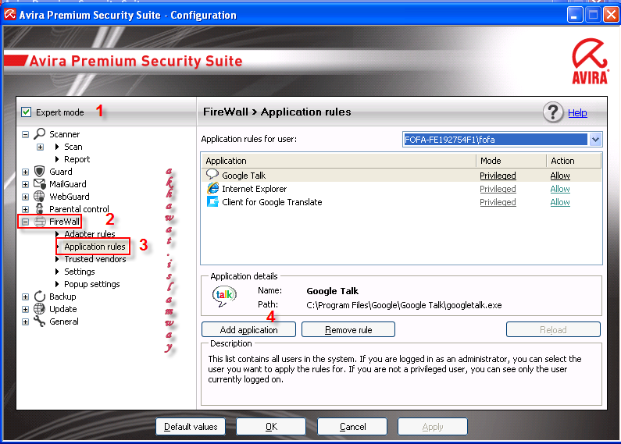Select Application rules in tree
This screenshot has width=621, height=444.
[95, 247]
